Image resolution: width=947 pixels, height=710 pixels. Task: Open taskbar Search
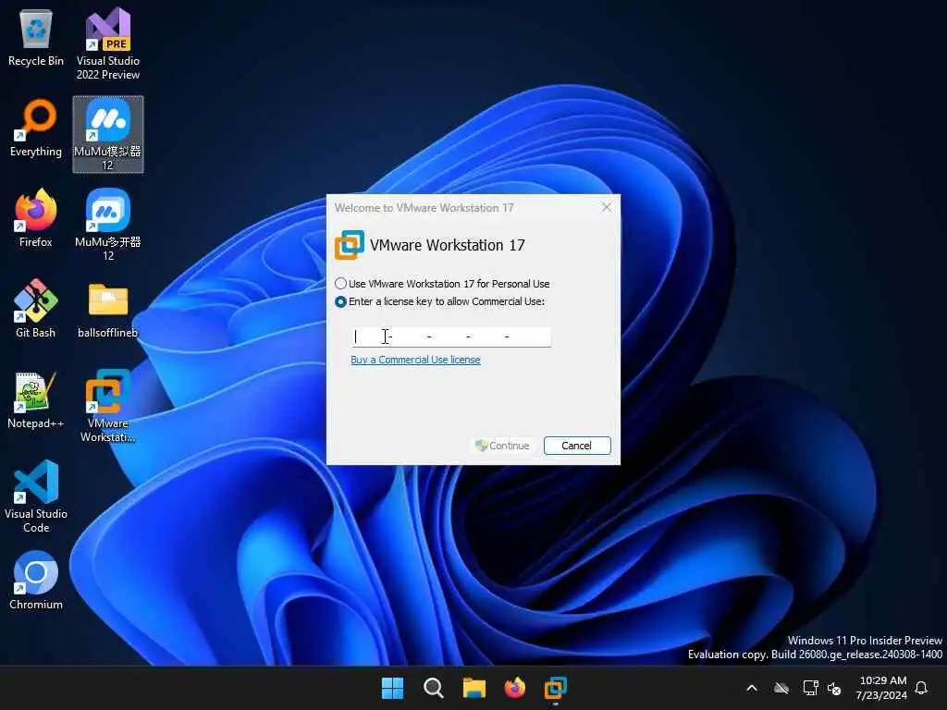(434, 688)
